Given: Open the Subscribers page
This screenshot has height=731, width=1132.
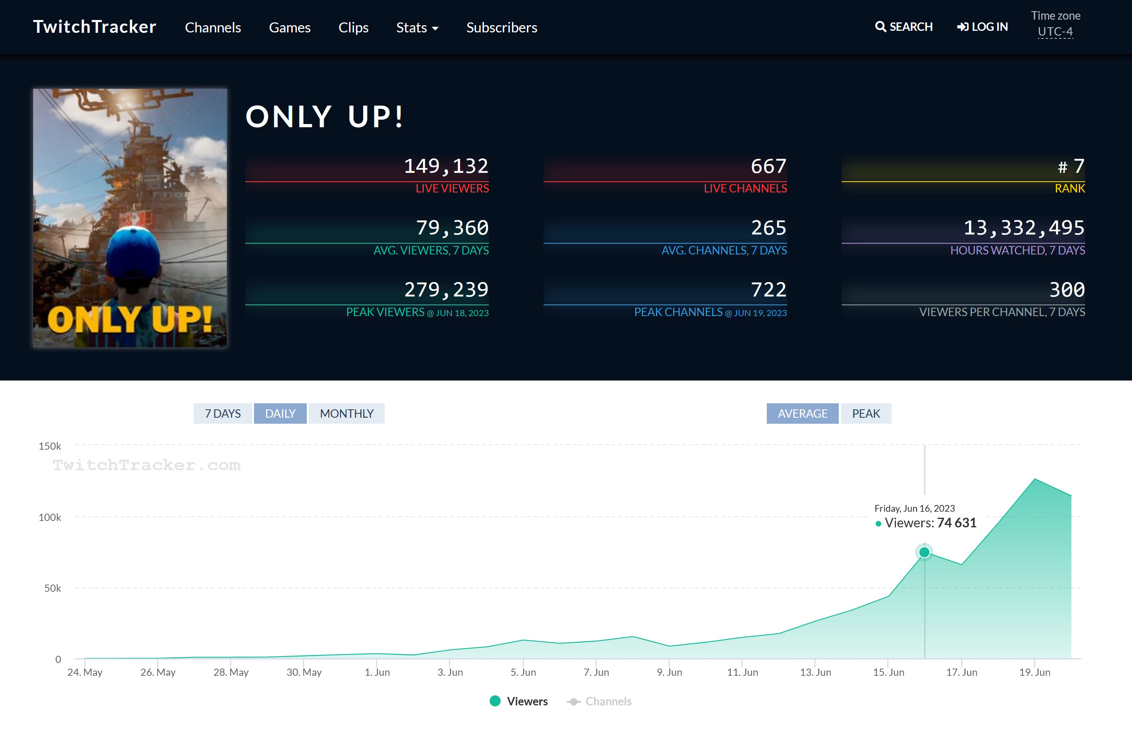Looking at the screenshot, I should tap(502, 28).
